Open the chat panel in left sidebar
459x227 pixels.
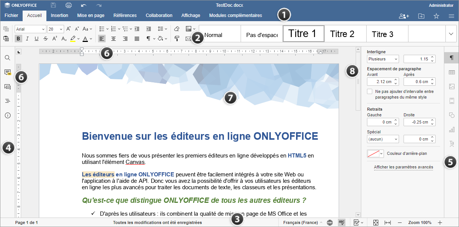point(7,86)
